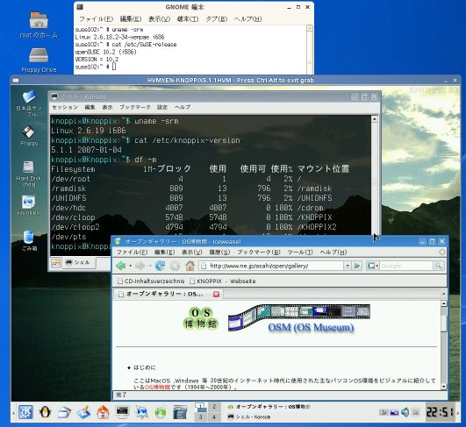Screen dimensions: 466x427
Task: Expand the URL bar history dropdown in Iceweasel
Action: point(348,266)
